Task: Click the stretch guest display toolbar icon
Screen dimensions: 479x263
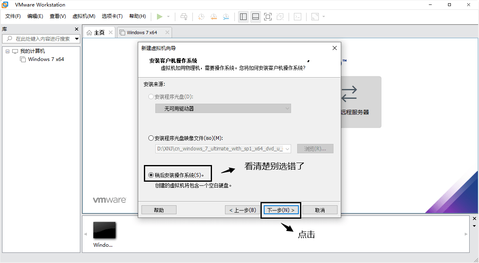Action: click(x=315, y=16)
